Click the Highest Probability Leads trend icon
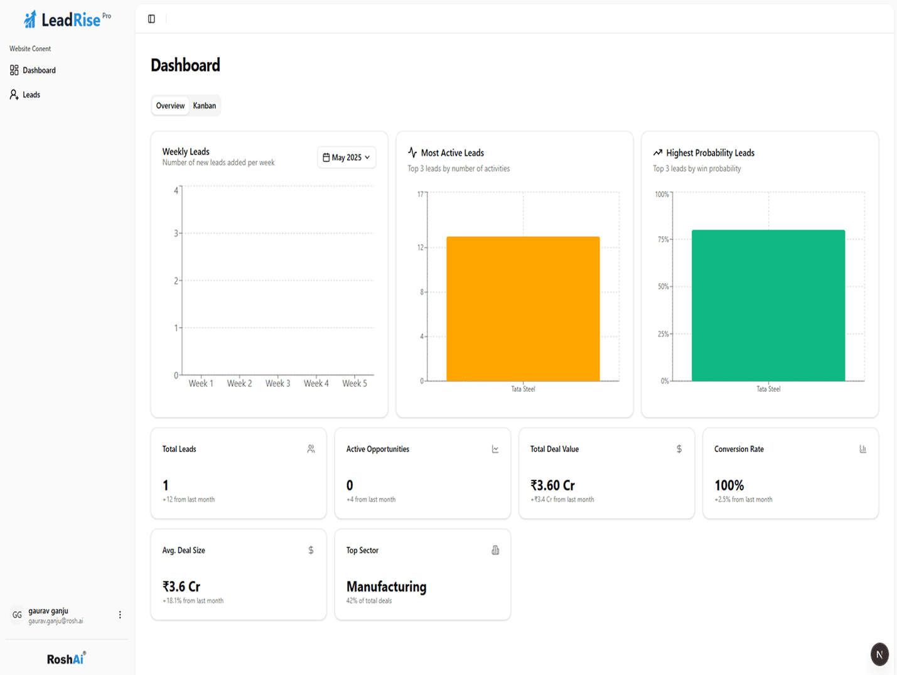 [x=658, y=153]
